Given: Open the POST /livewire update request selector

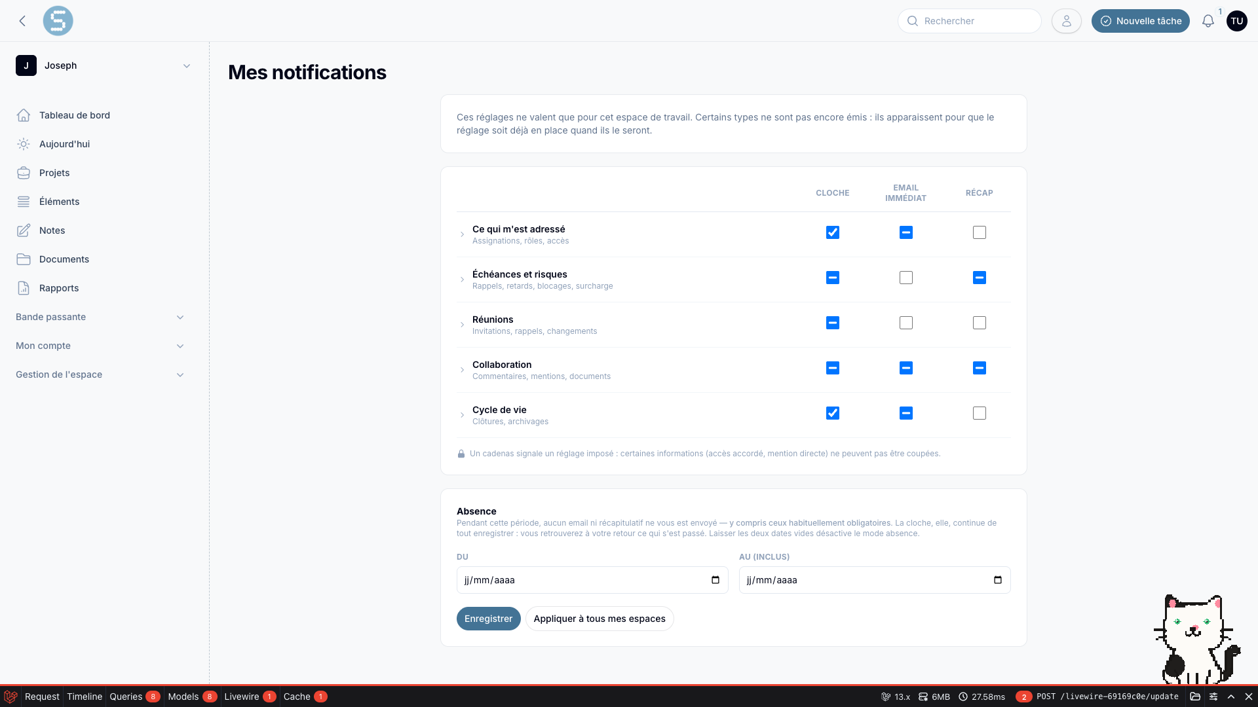Looking at the screenshot, I should pos(1097,697).
